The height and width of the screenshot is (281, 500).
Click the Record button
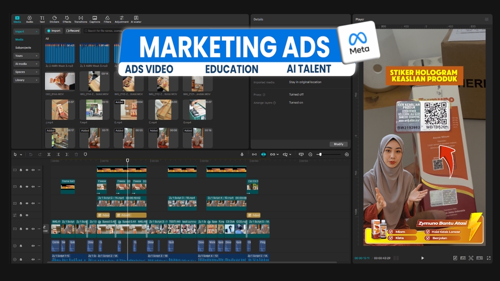point(73,31)
